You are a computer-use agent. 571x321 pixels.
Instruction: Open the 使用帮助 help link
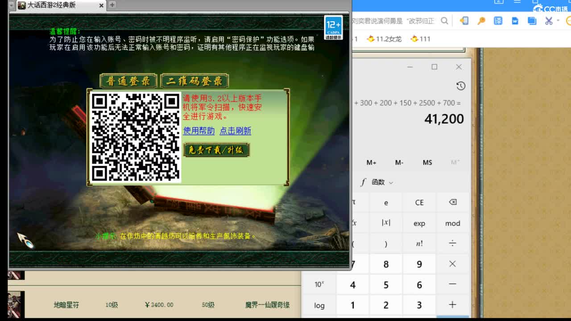pos(199,131)
